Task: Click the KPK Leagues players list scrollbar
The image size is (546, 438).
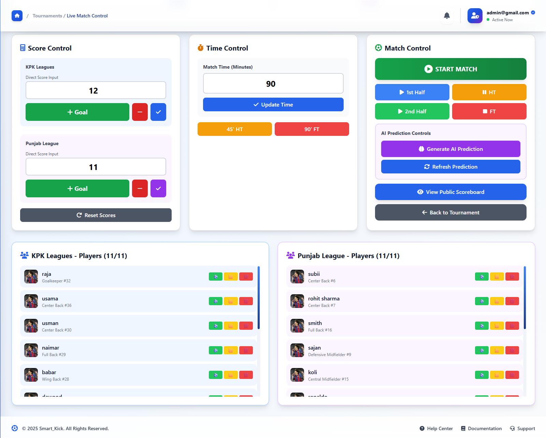Action: (x=259, y=297)
